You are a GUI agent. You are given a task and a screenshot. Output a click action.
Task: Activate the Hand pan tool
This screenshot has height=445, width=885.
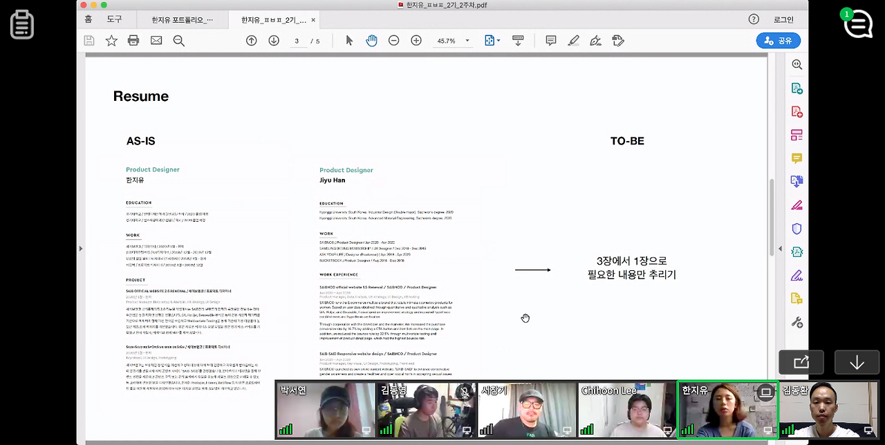coord(371,41)
